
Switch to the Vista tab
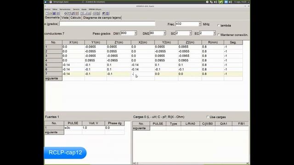(x=65, y=17)
